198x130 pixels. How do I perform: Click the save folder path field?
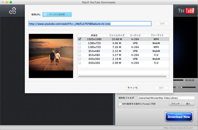coord(166,98)
